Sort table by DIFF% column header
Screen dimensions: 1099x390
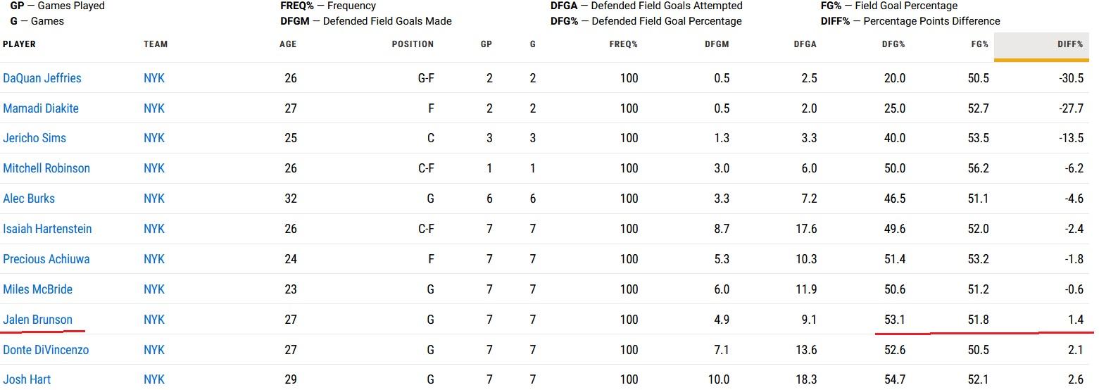[x=1070, y=44]
